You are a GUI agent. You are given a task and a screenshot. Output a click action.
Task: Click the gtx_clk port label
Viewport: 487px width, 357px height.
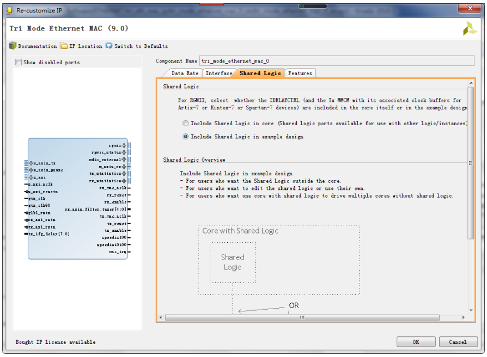37,199
